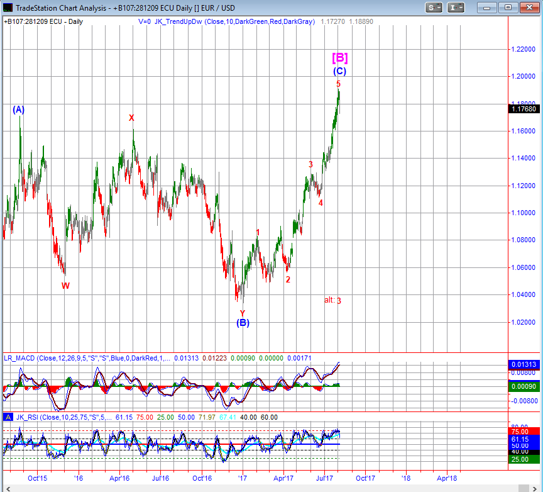Click the blue RSI value box 61.15

[x=524, y=439]
